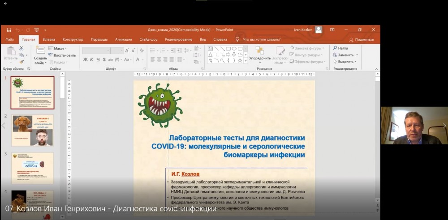
Task: Switch to the Слайд-шоу tab
Action: point(148,39)
